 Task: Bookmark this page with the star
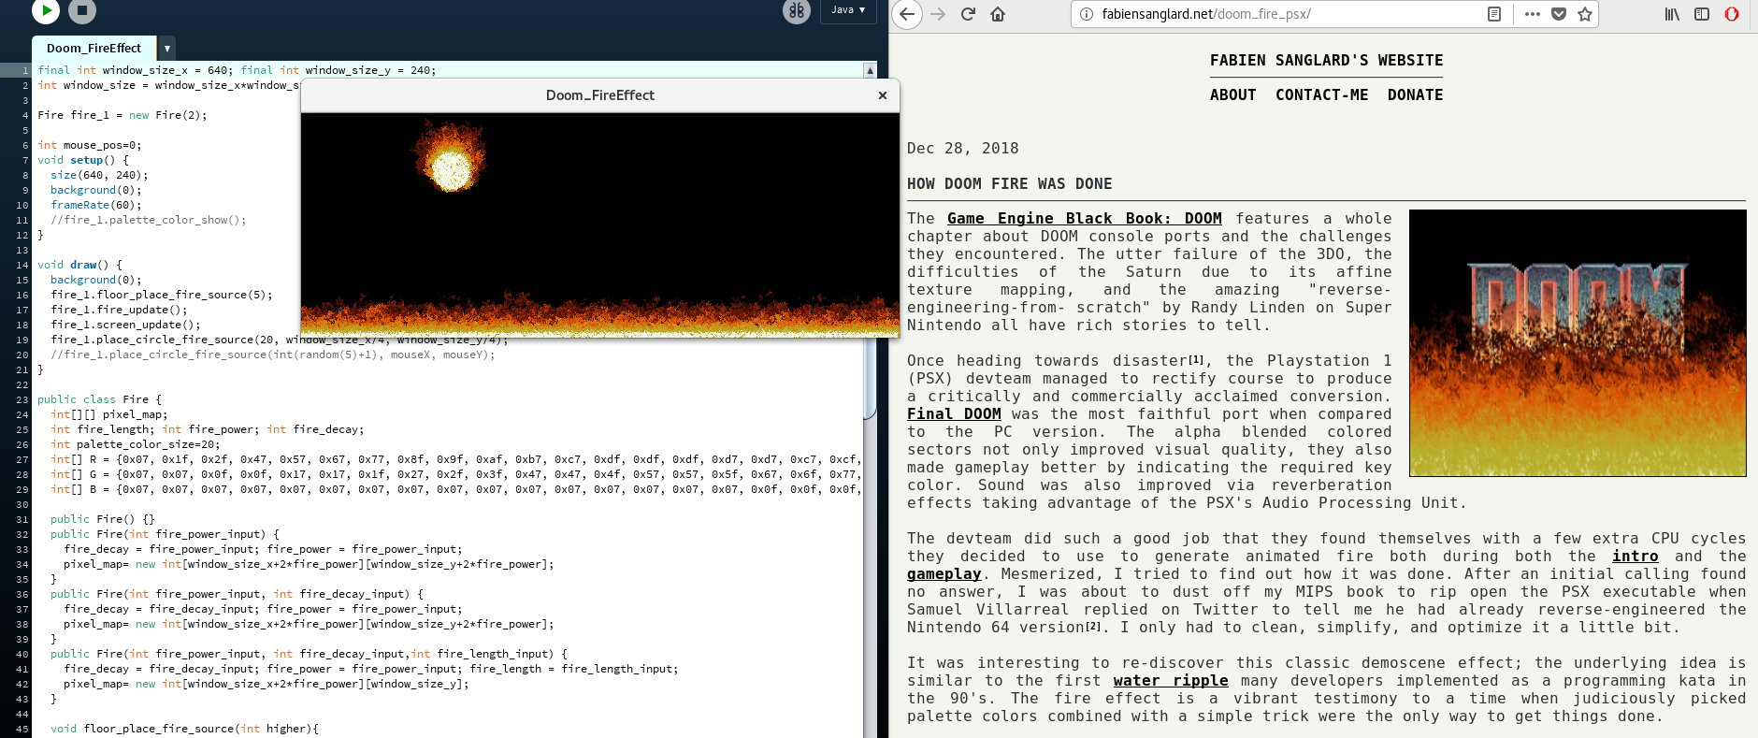click(x=1585, y=14)
